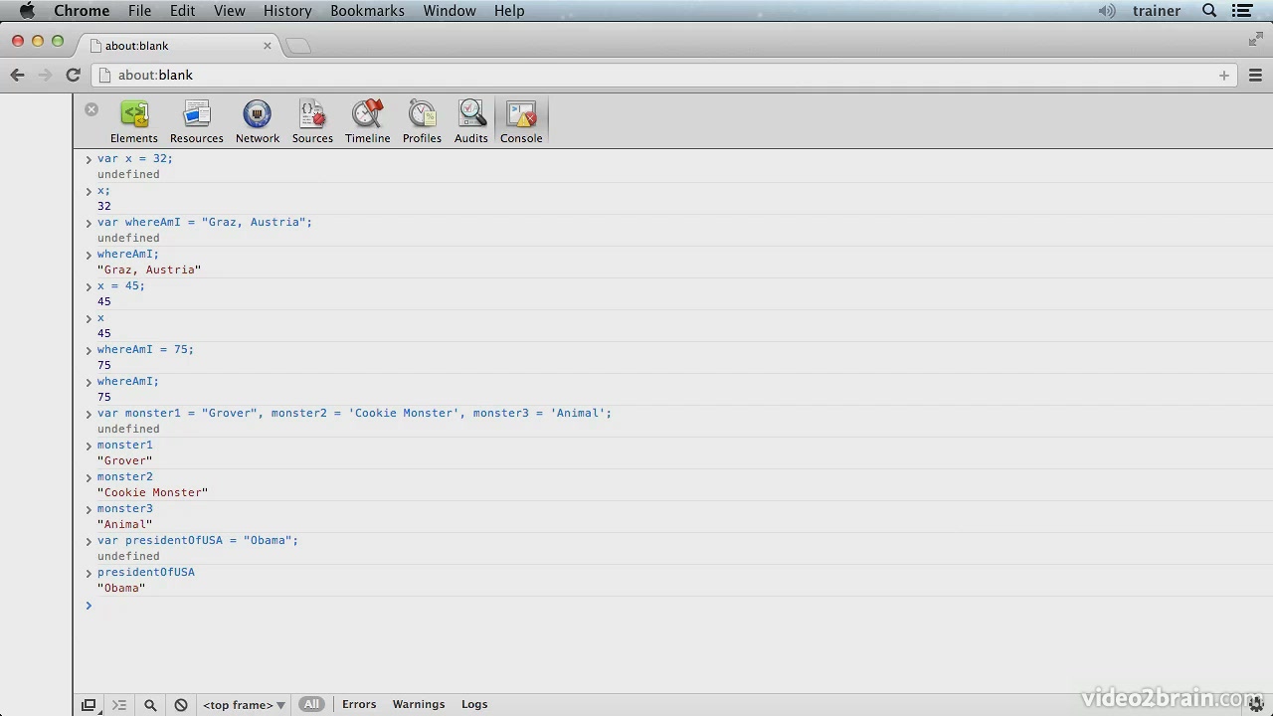
Task: Open the trainer user menu
Action: coord(1157,11)
